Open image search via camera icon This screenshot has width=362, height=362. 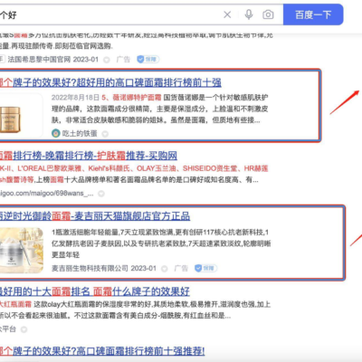[268, 14]
